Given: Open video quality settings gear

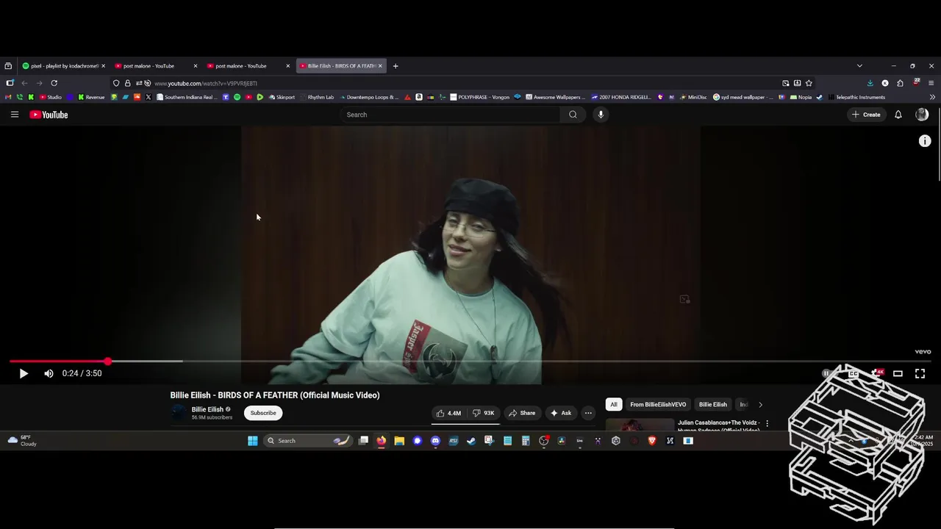Looking at the screenshot, I should [876, 373].
